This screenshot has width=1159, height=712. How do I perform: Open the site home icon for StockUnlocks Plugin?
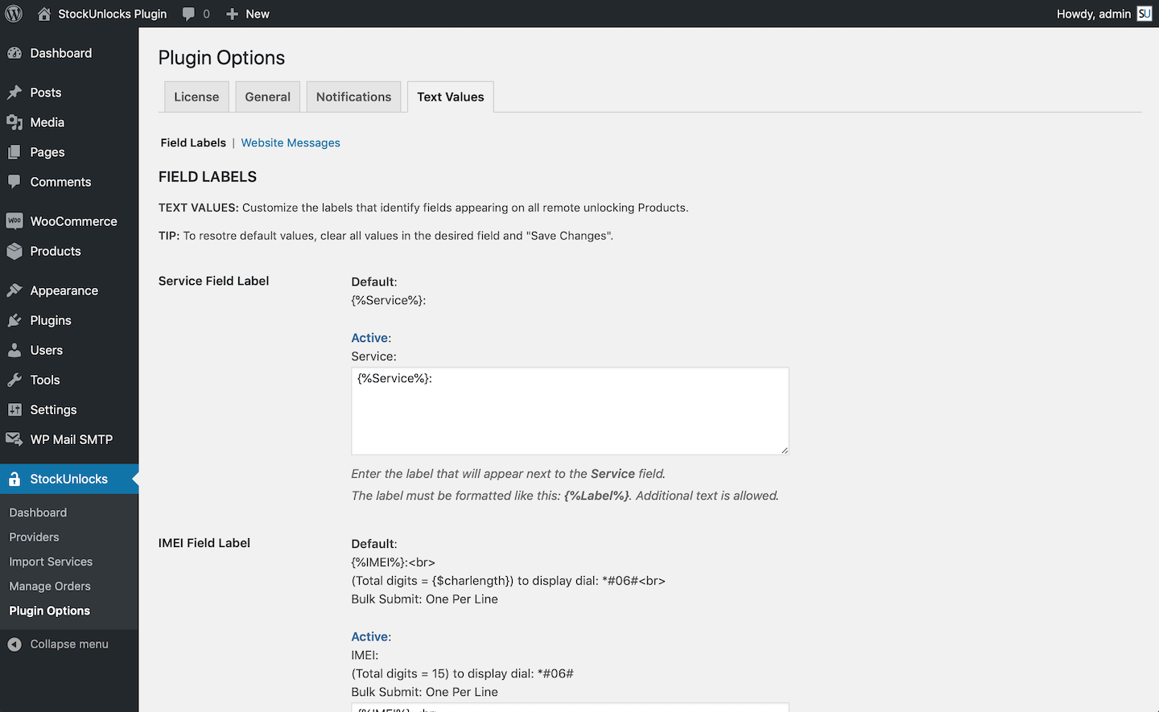(44, 14)
